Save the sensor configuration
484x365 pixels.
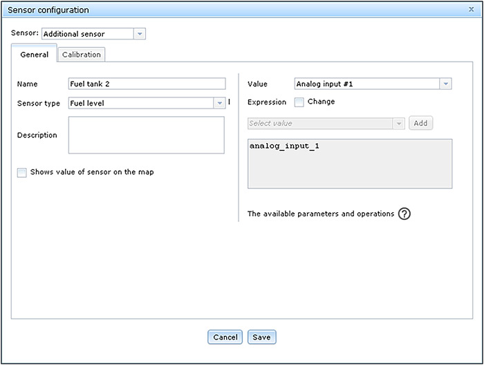(x=262, y=337)
